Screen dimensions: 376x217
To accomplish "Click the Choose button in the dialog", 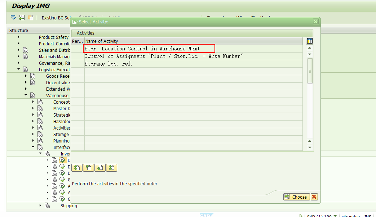I will tap(296, 197).
